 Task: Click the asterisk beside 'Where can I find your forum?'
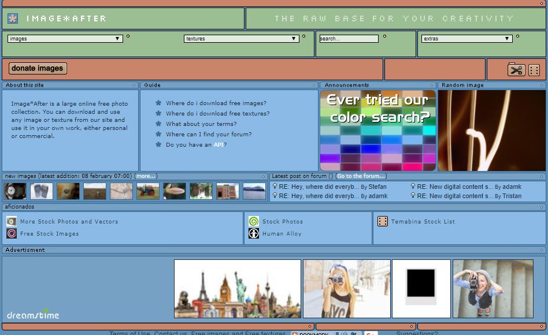click(x=158, y=134)
